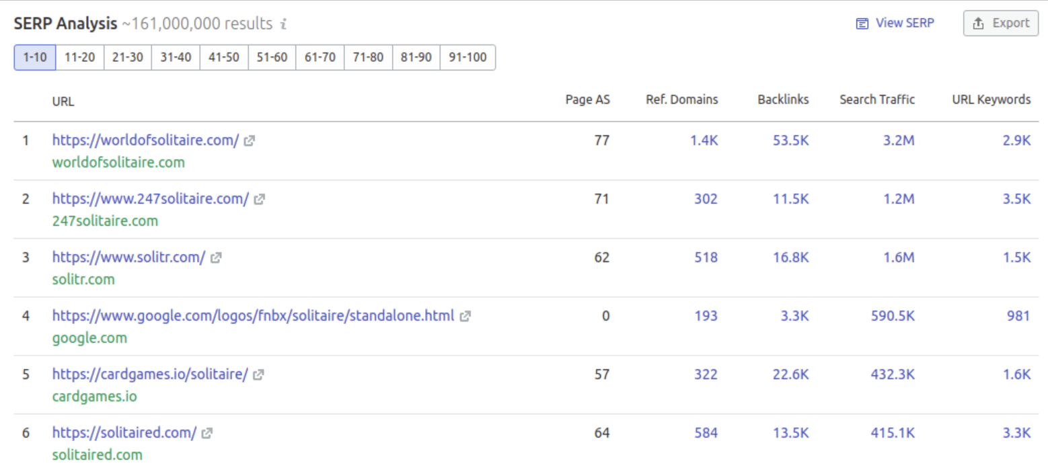Click the URL column header
1048x472 pixels.
[63, 102]
